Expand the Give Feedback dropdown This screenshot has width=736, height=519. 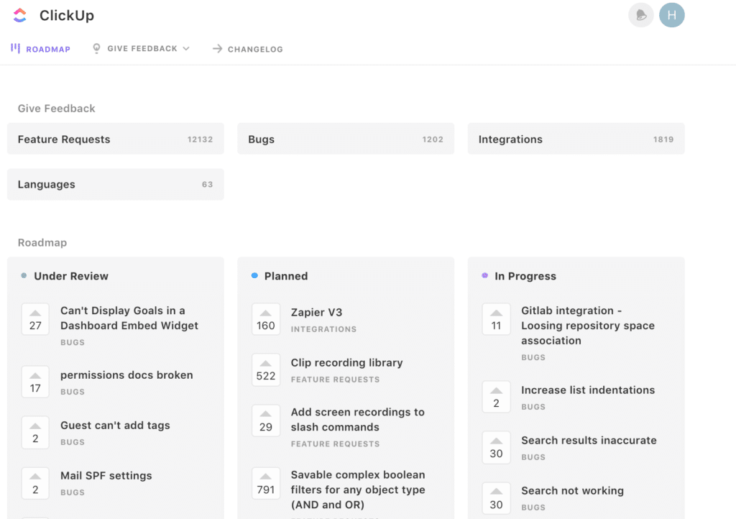pyautogui.click(x=142, y=49)
